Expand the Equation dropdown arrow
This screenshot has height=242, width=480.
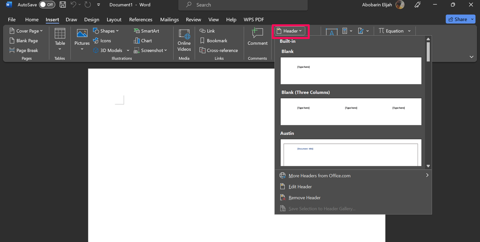point(409,31)
